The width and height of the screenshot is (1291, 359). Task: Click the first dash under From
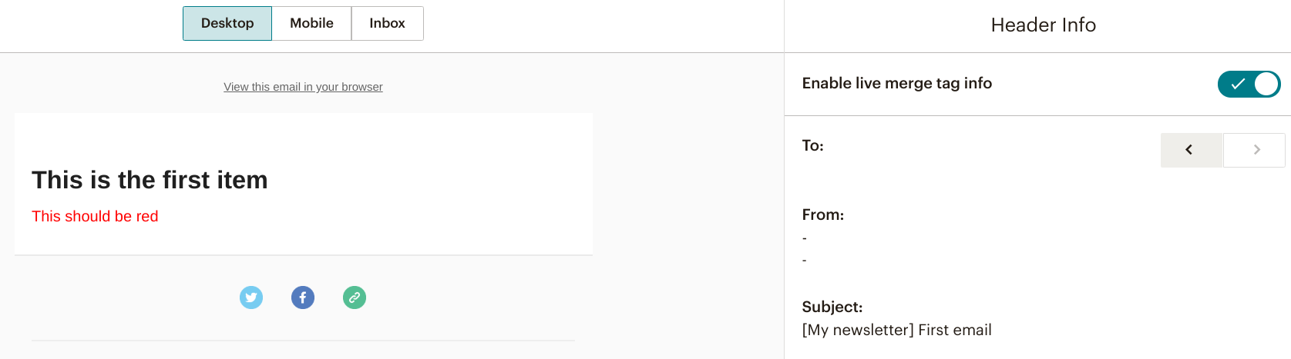(805, 238)
